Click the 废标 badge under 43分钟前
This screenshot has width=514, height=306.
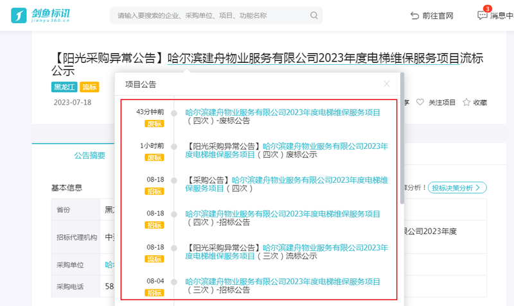click(x=154, y=124)
